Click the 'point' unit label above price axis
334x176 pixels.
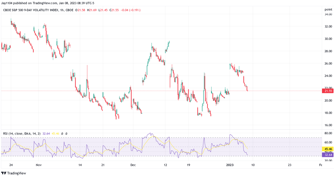tap(328, 9)
